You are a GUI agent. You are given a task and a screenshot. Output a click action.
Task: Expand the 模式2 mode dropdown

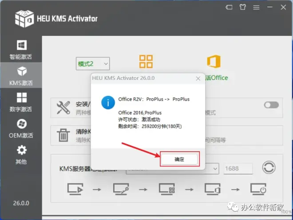pos(93,64)
